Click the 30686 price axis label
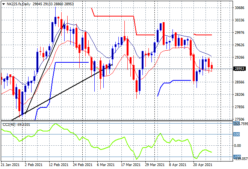This screenshot has height=169, width=248. (x=239, y=8)
